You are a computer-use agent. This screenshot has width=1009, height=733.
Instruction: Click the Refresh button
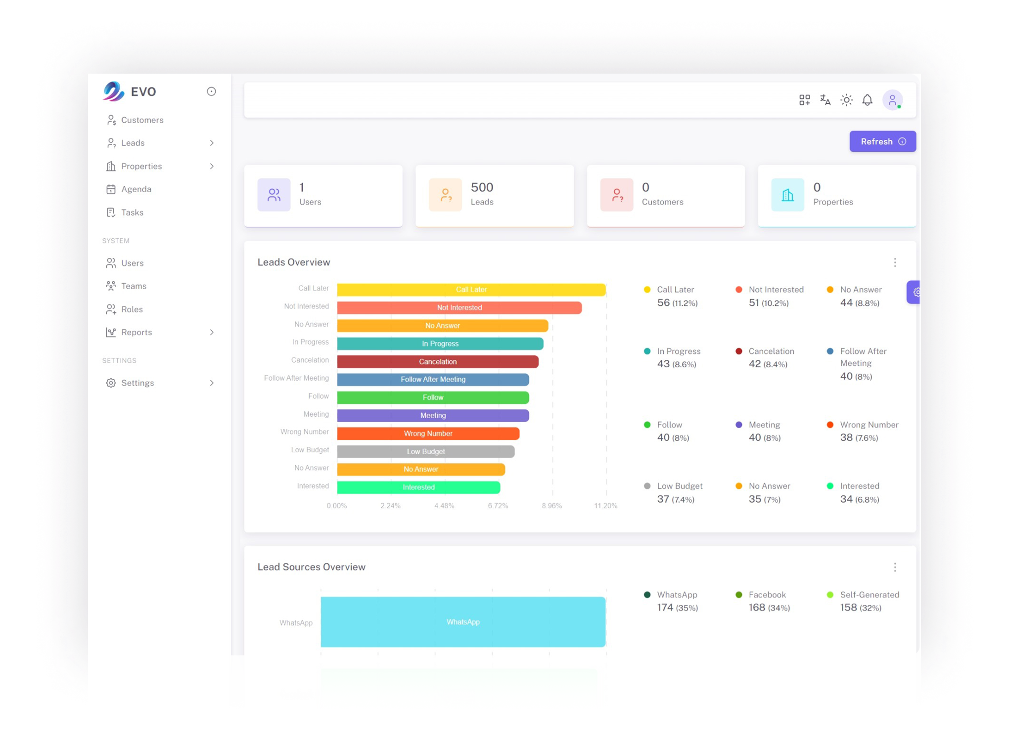coord(883,141)
